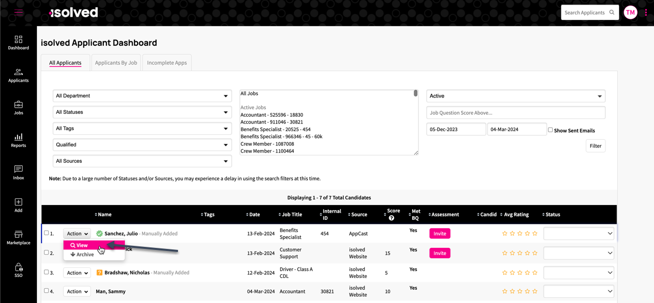Click the Job Question Score Above field

click(x=515, y=113)
